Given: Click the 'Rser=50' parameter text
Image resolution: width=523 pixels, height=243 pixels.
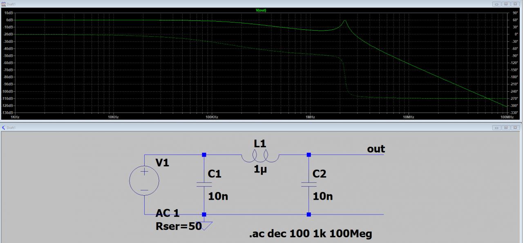Looking at the screenshot, I should click(x=179, y=226).
